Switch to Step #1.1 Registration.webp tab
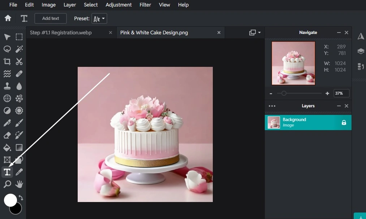This screenshot has height=219, width=366. click(61, 33)
